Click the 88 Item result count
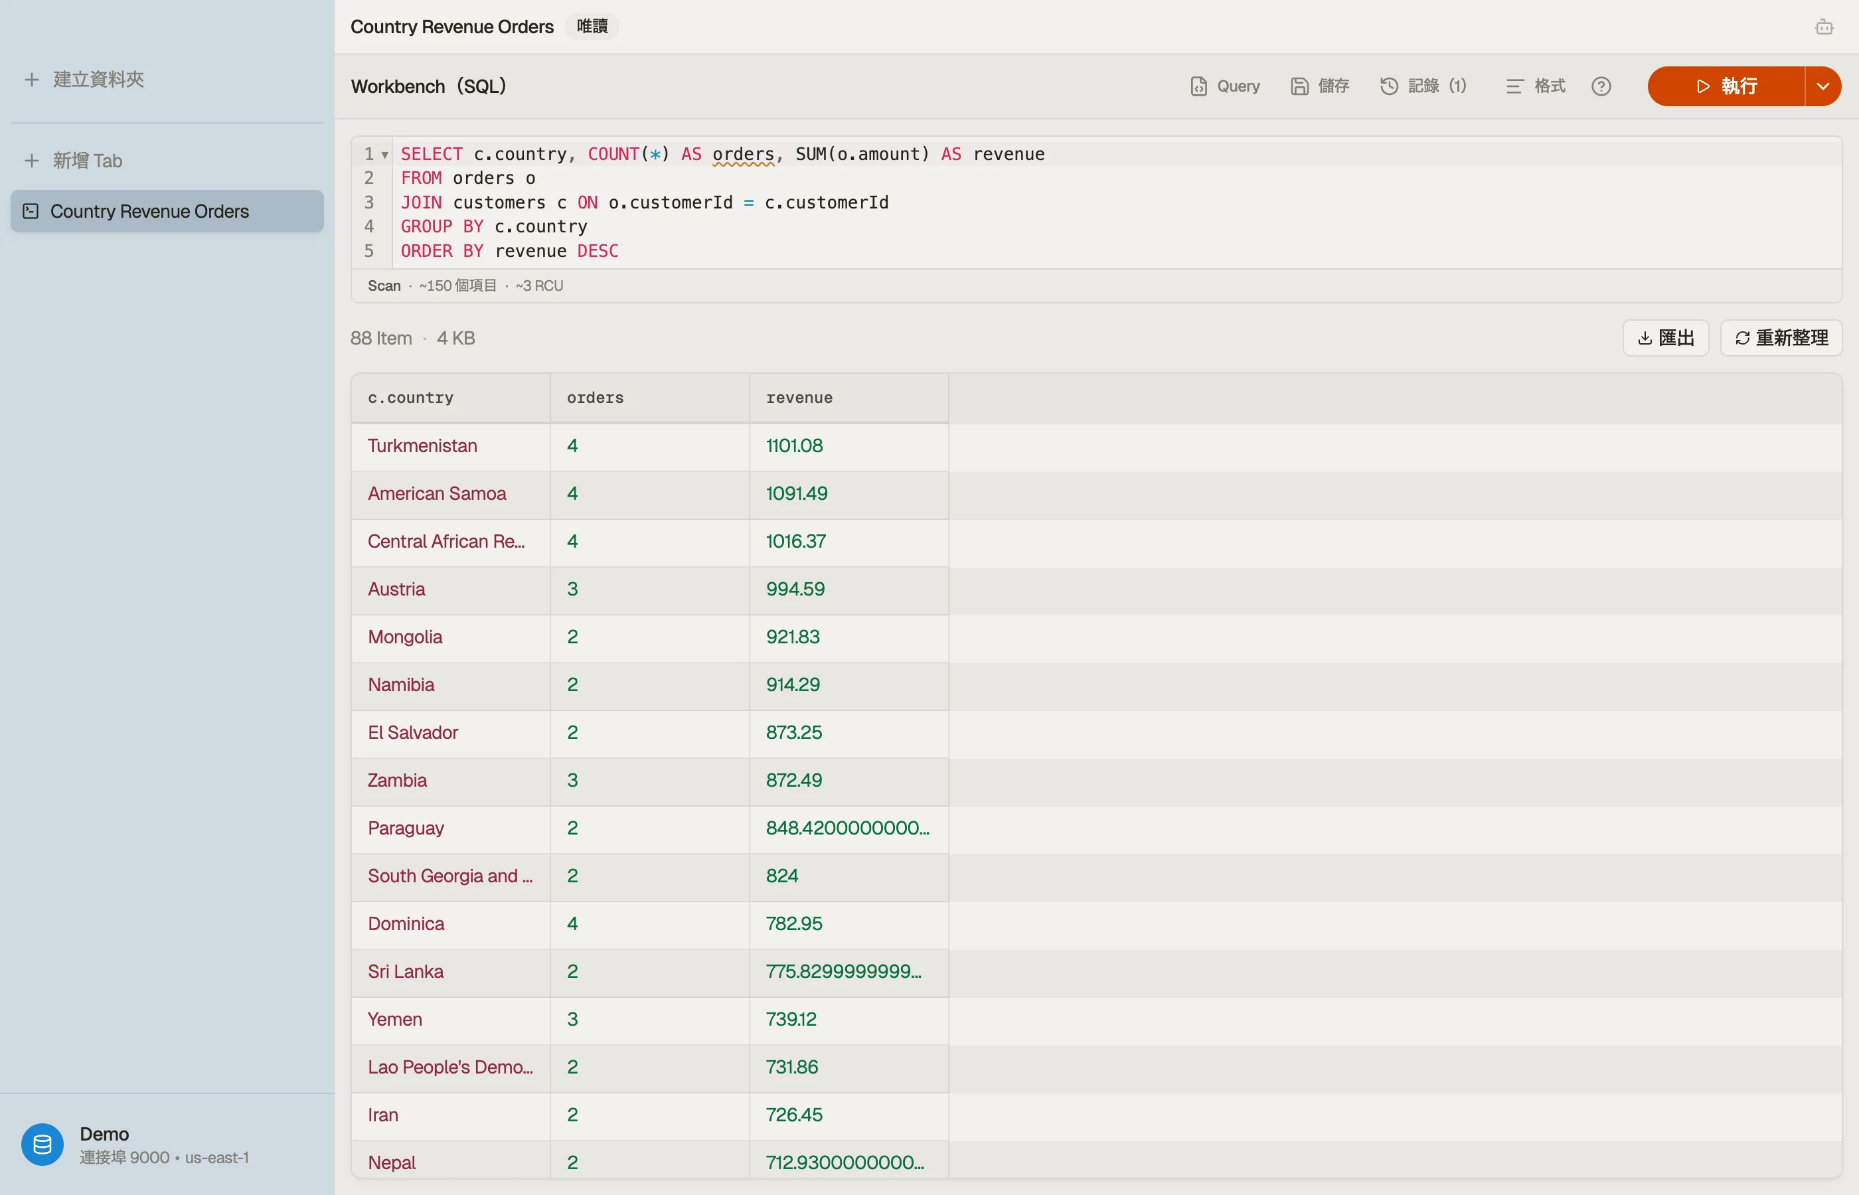The width and height of the screenshot is (1859, 1195). point(381,339)
